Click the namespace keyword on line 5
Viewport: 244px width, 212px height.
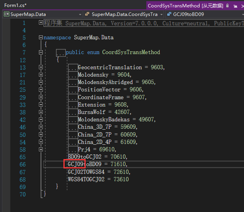click(x=57, y=38)
